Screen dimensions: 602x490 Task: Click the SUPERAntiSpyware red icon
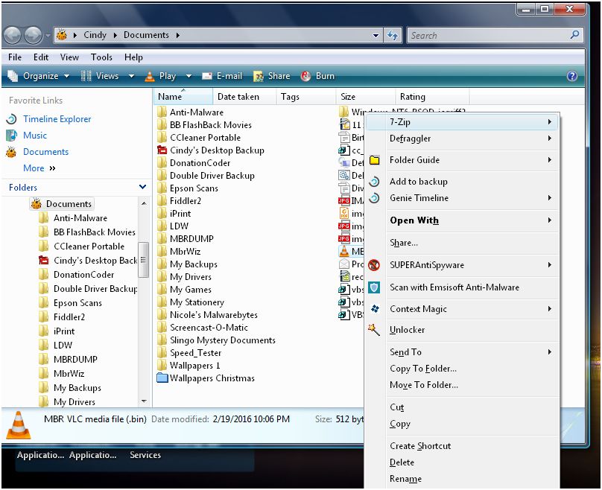(x=374, y=265)
